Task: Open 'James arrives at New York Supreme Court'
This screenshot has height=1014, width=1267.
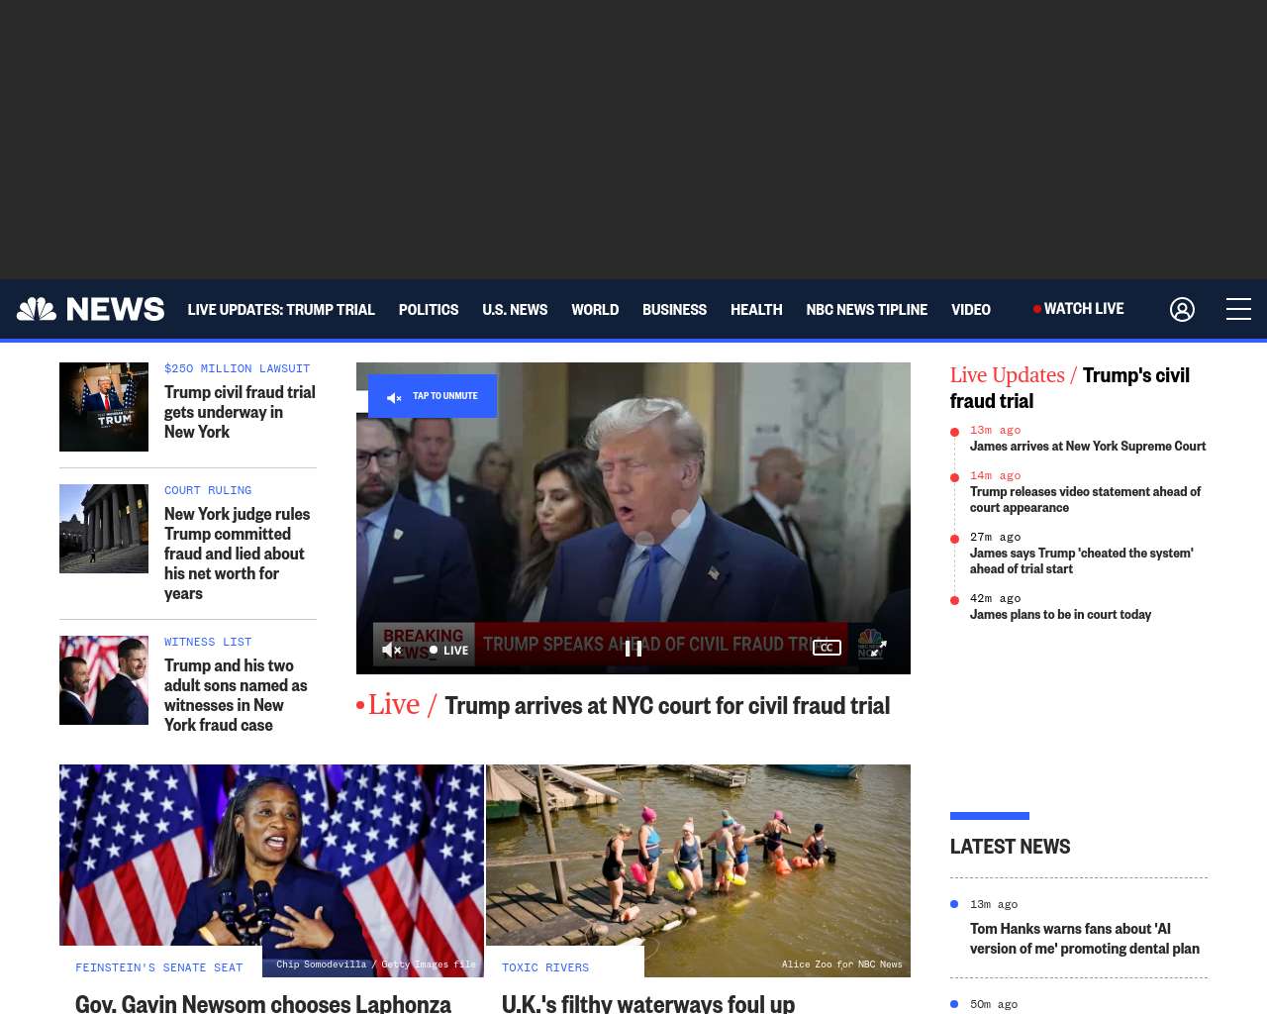Action: (1088, 447)
